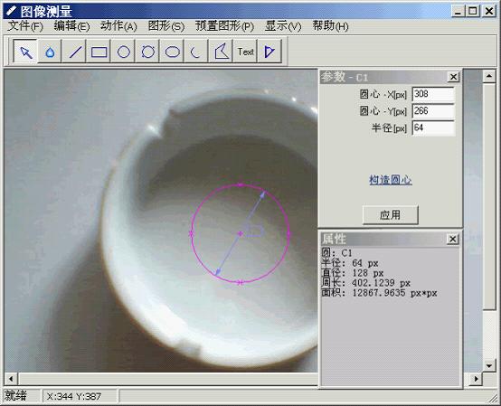The image size is (501, 406).
Task: Click the triangle play tool icon
Action: pos(270,52)
